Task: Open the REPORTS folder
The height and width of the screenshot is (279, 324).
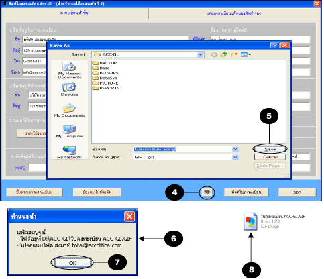Action: (x=106, y=88)
